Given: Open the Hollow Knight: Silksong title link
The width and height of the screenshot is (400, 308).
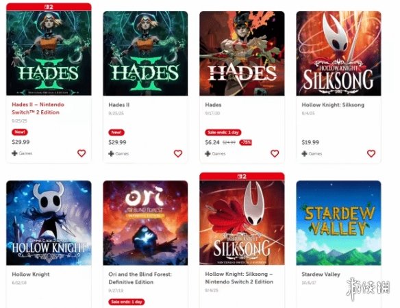Looking at the screenshot, I should pyautogui.click(x=333, y=105).
